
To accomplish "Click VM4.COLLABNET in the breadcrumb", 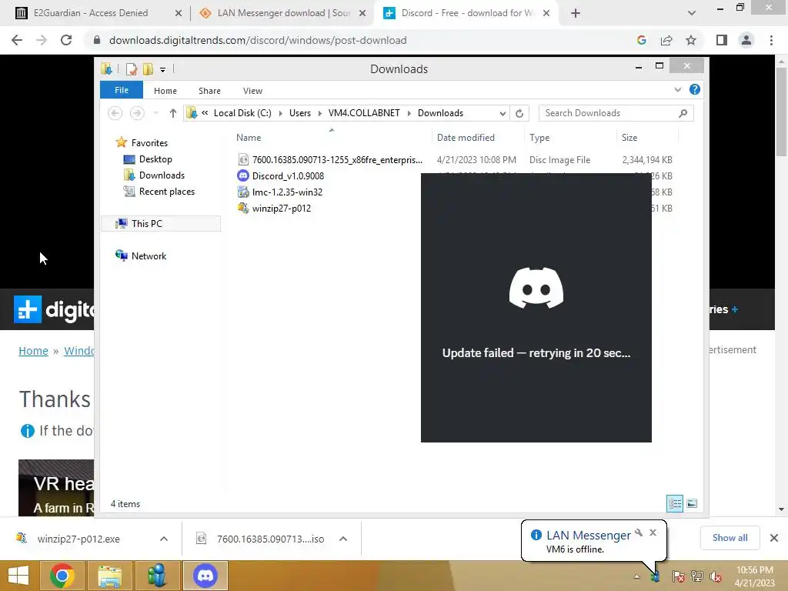I will tap(364, 113).
